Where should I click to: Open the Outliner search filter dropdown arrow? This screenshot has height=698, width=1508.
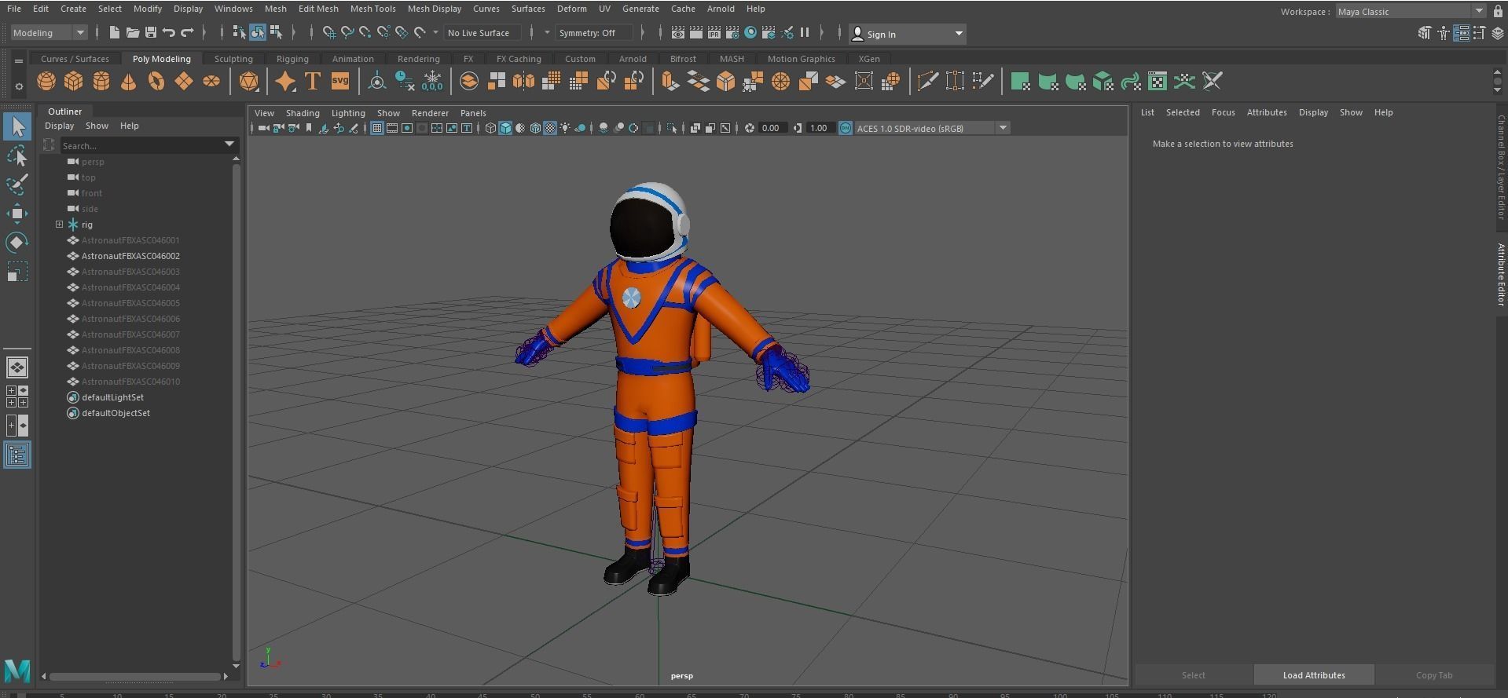click(x=229, y=144)
